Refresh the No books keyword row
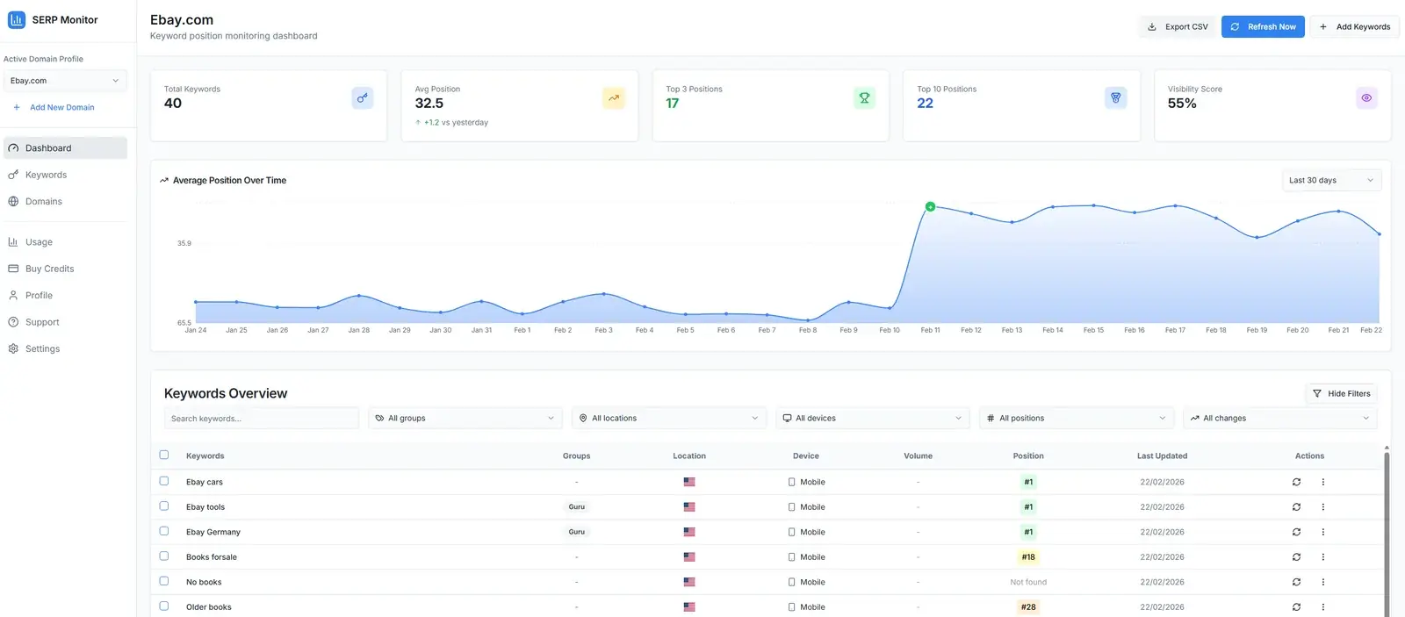Viewport: 1405px width, 617px height. [x=1296, y=582]
